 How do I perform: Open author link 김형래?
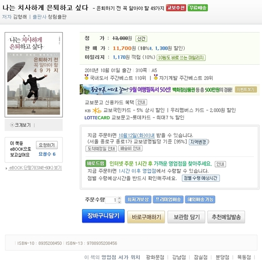tap(20, 17)
